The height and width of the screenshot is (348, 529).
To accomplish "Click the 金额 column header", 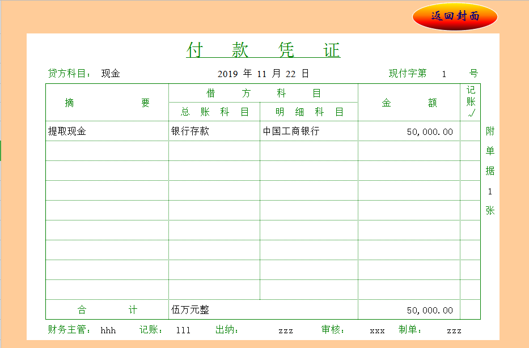I will click(409, 103).
